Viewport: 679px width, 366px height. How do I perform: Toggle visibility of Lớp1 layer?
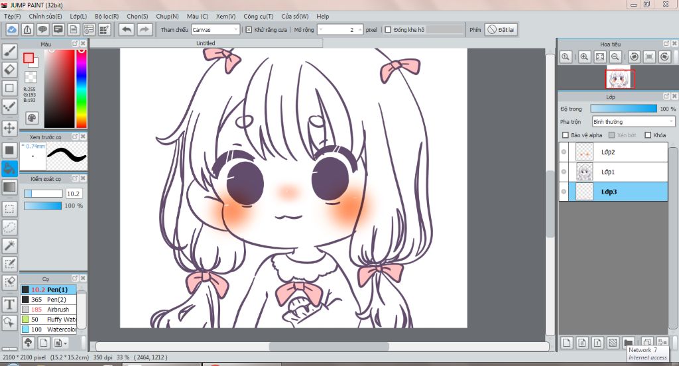point(564,172)
